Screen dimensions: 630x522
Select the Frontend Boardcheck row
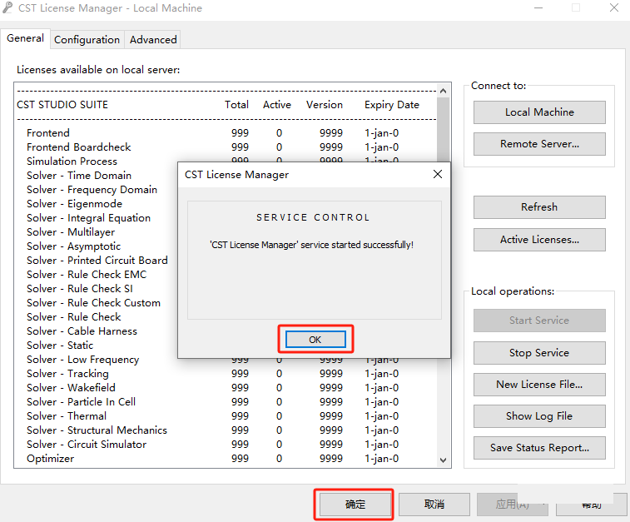[x=226, y=147]
